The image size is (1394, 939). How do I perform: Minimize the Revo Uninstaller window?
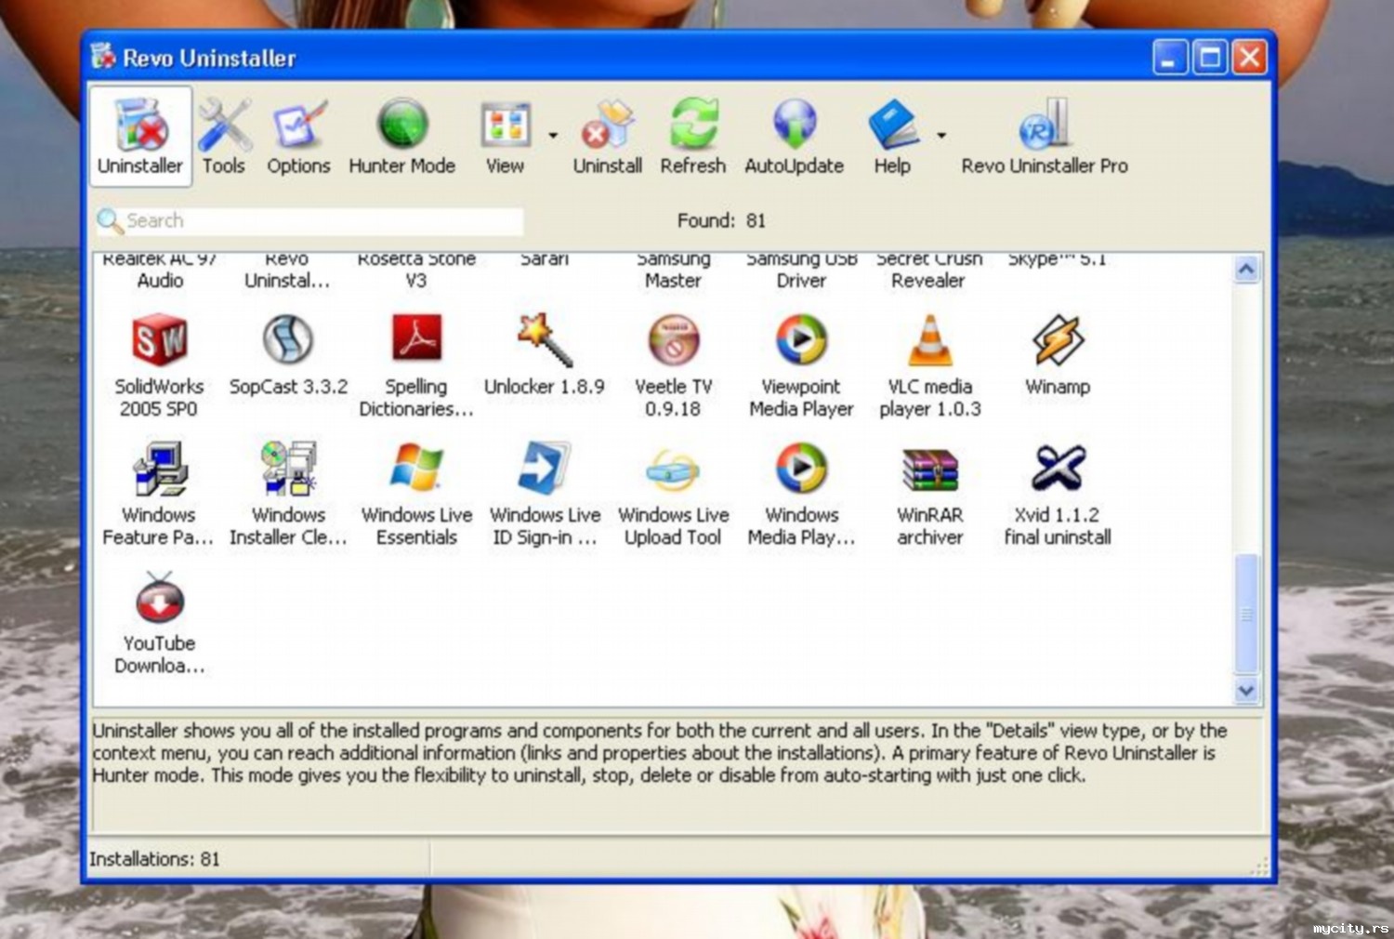point(1170,58)
